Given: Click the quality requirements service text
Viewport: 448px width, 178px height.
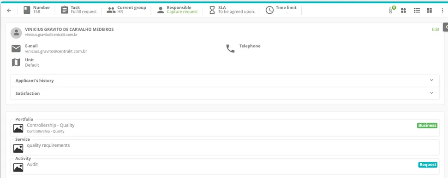Looking at the screenshot, I should pos(48,145).
